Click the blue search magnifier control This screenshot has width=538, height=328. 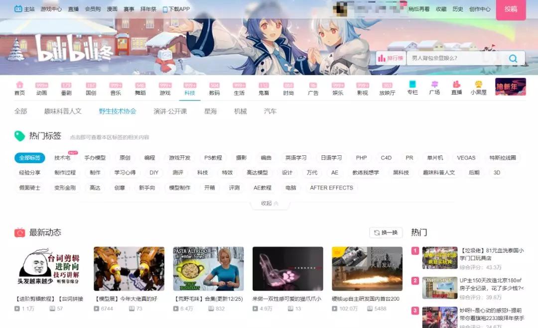pyautogui.click(x=513, y=58)
